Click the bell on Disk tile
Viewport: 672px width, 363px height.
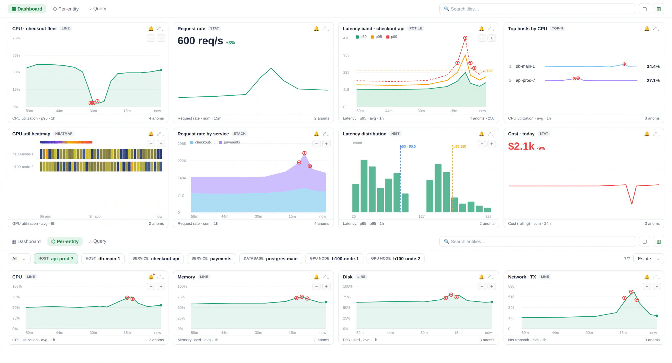[x=481, y=277]
